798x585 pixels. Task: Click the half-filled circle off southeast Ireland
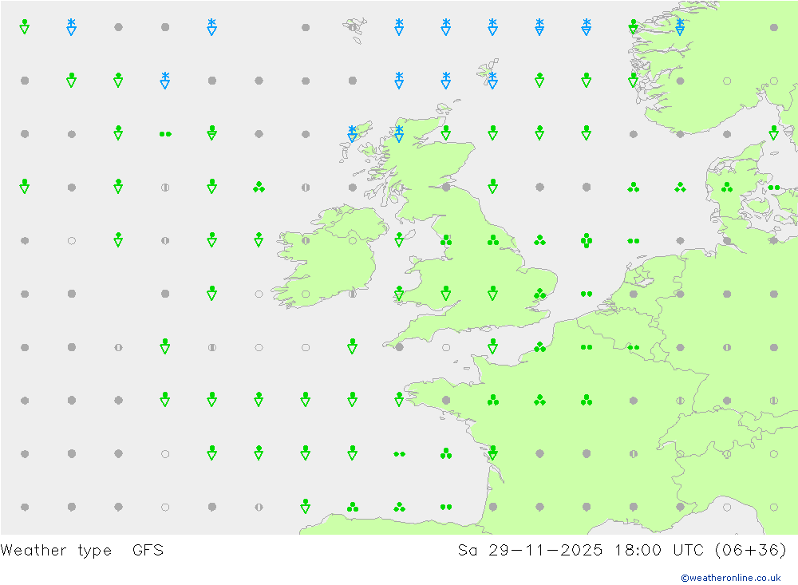[352, 294]
